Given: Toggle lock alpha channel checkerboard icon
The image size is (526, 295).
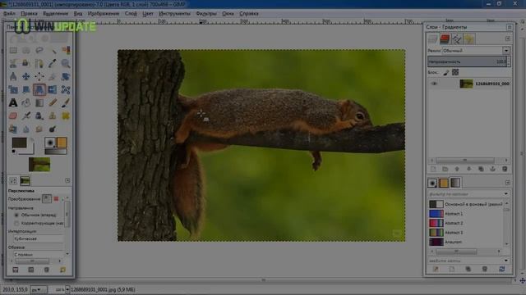Looking at the screenshot, I should (x=455, y=72).
